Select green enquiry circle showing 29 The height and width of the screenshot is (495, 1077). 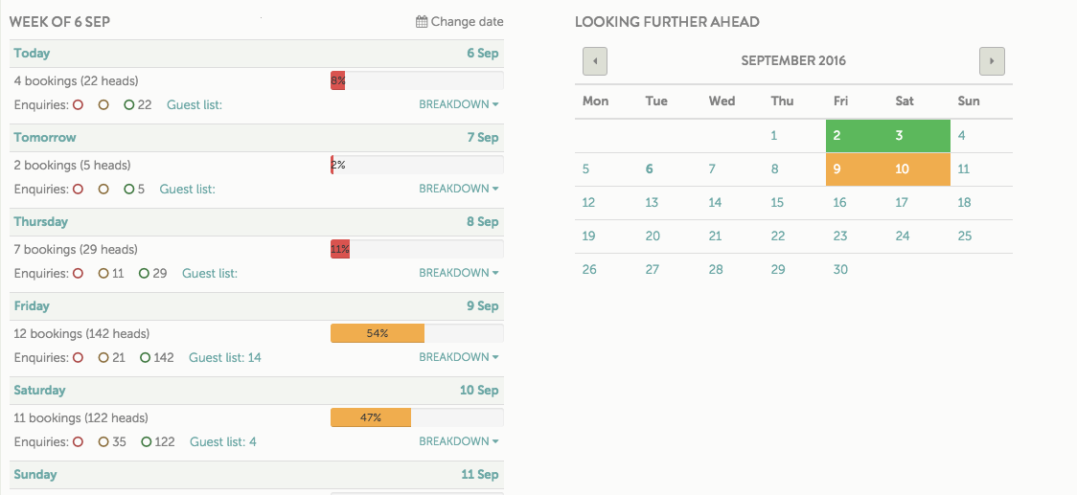coord(145,273)
